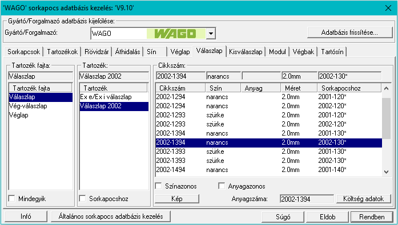Open the Tartósín tab
This screenshot has height=225, width=398.
point(332,52)
